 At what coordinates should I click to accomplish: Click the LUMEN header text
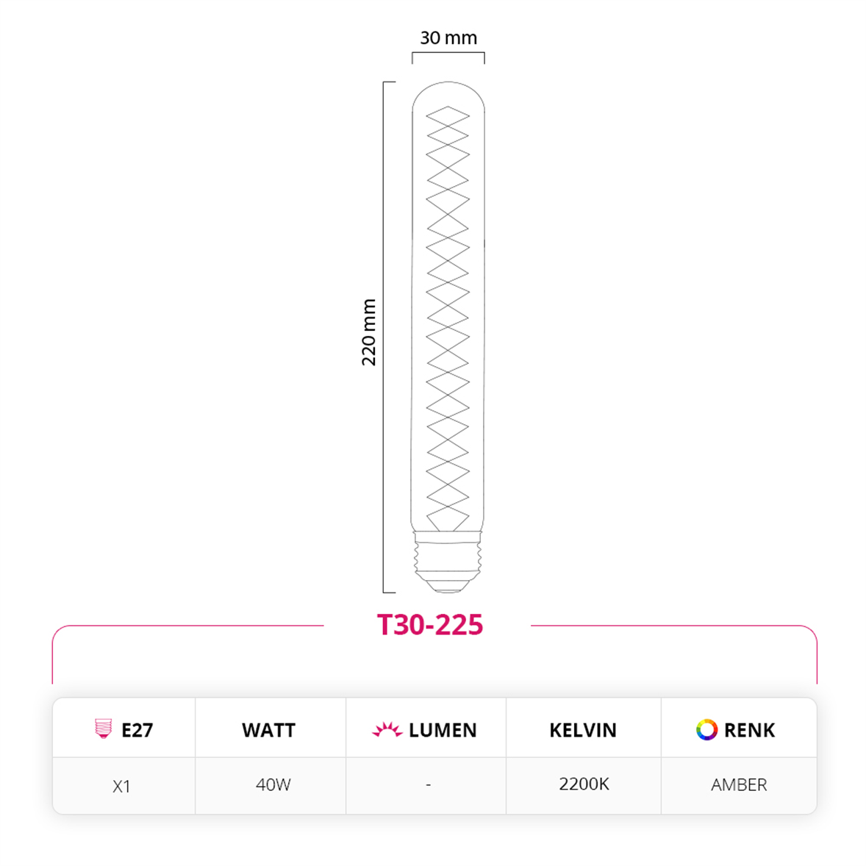pos(443,730)
